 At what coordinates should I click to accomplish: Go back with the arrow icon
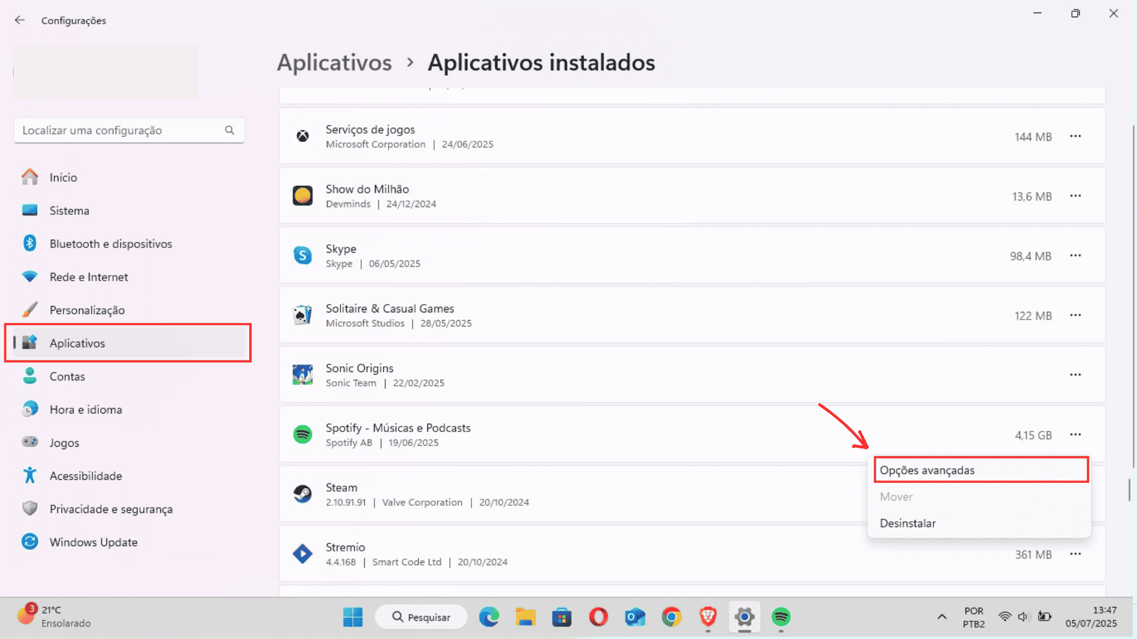point(20,20)
